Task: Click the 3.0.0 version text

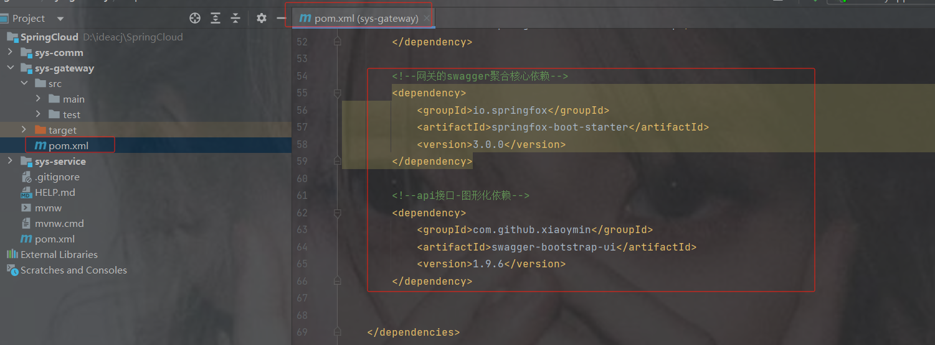Action: (x=488, y=144)
